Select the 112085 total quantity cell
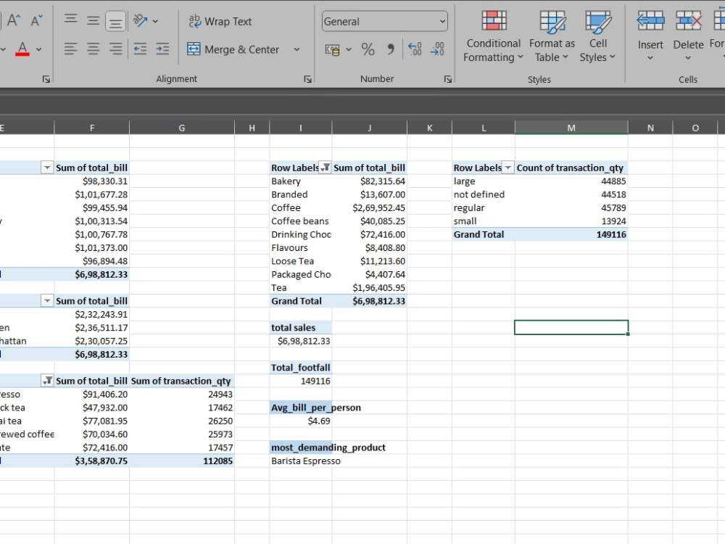 [182, 461]
